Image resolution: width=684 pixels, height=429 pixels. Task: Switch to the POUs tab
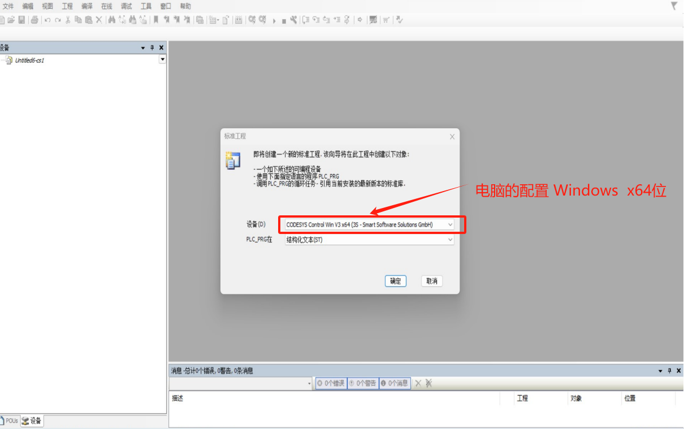point(10,421)
